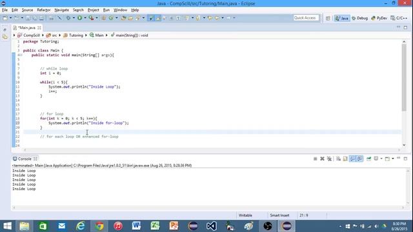
Task: Toggle the Block Selection Mode toolbar button
Action: [x=171, y=18]
